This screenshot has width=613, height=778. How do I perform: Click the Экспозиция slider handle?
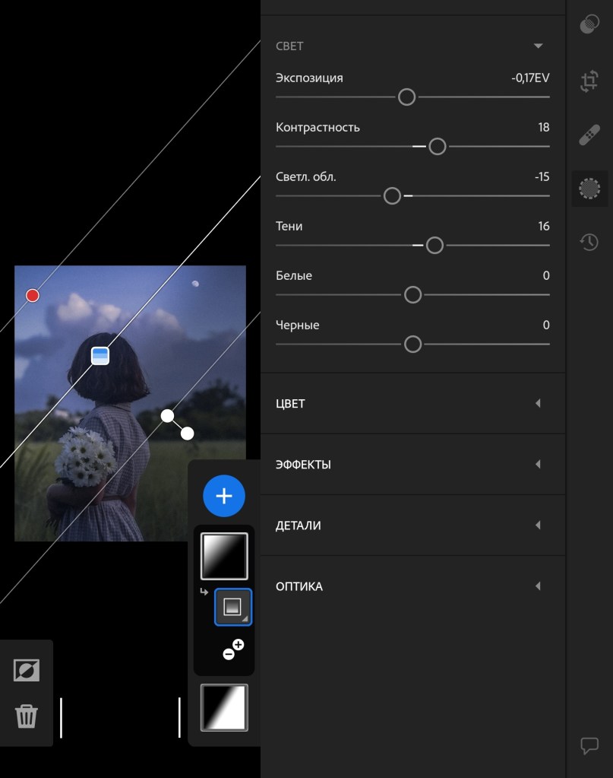407,97
